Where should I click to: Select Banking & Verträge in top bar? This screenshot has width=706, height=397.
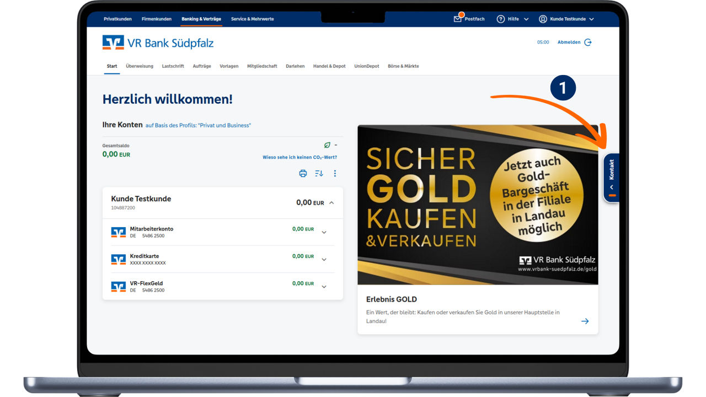pyautogui.click(x=201, y=19)
